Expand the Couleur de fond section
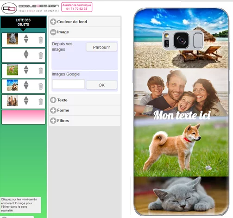 click(x=53, y=22)
